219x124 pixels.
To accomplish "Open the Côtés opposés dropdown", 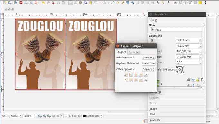I will 148,69.
